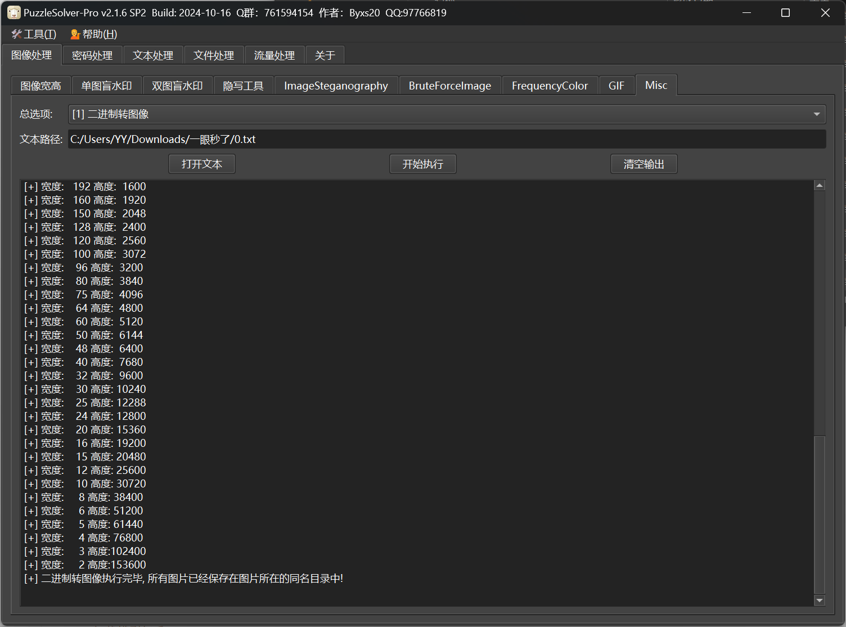Open the GIF sub-tab

616,86
